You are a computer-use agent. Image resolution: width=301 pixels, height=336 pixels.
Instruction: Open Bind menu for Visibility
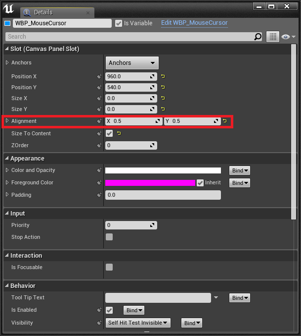192,323
